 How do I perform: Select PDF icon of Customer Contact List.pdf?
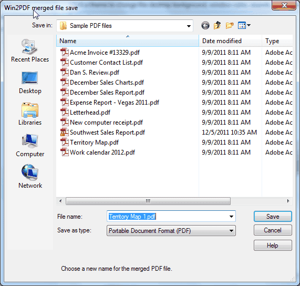65,62
